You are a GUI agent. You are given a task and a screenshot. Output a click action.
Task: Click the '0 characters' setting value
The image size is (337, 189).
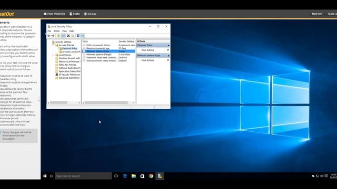coord(124,55)
